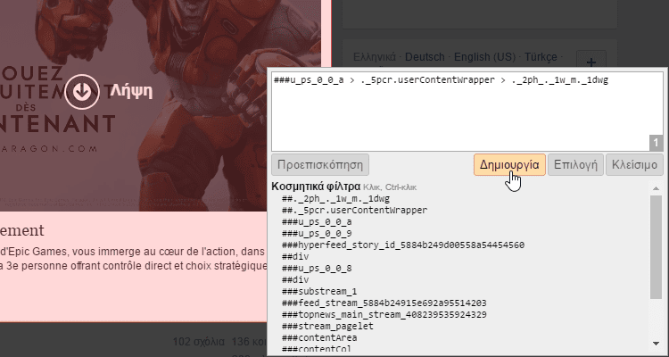Switch language to Türkçe
This screenshot has width=669, height=357.
click(x=541, y=57)
